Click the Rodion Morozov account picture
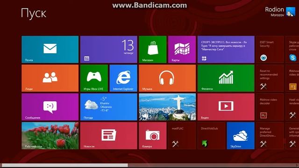 (291, 12)
